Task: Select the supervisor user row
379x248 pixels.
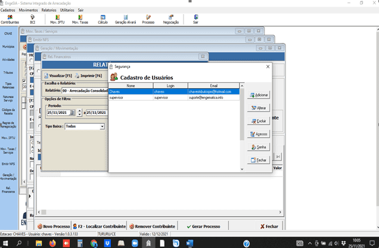Action: [173, 97]
